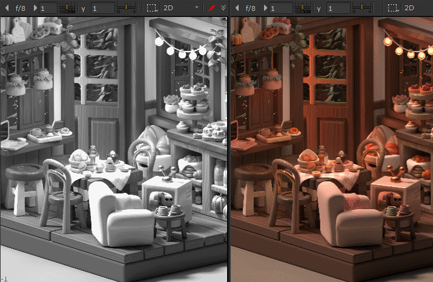Image resolution: width=433 pixels, height=282 pixels.
Task: Open ROI region tool in right viewer
Action: (x=393, y=8)
